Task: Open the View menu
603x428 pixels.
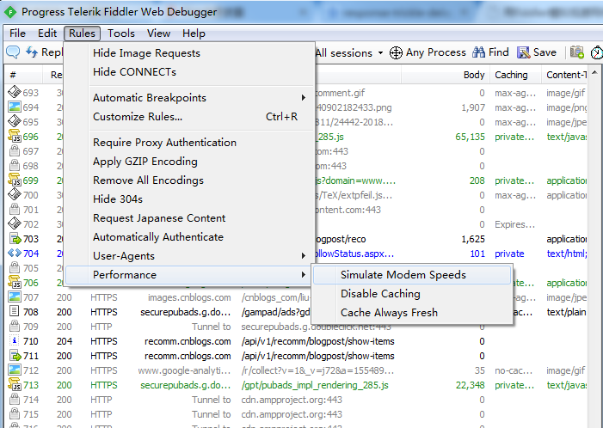Action: pyautogui.click(x=158, y=34)
